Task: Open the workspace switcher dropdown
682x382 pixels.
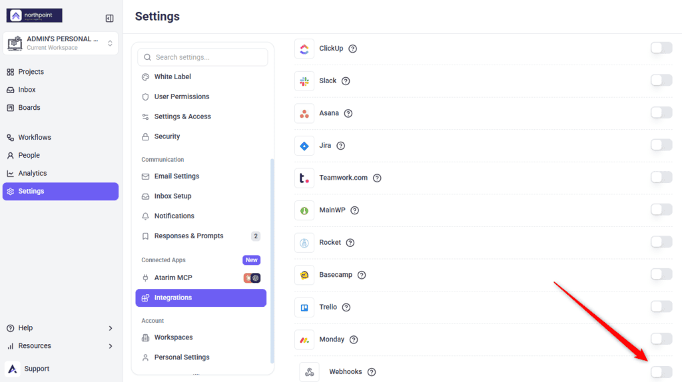Action: (x=61, y=43)
